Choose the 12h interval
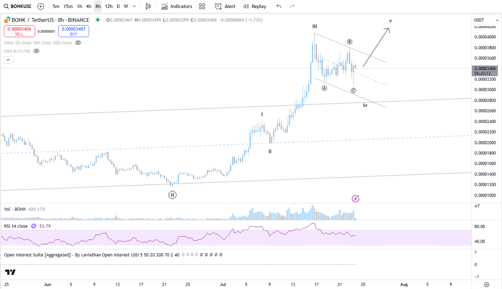Screen dimensions: 502x289 pyautogui.click(x=109, y=6)
